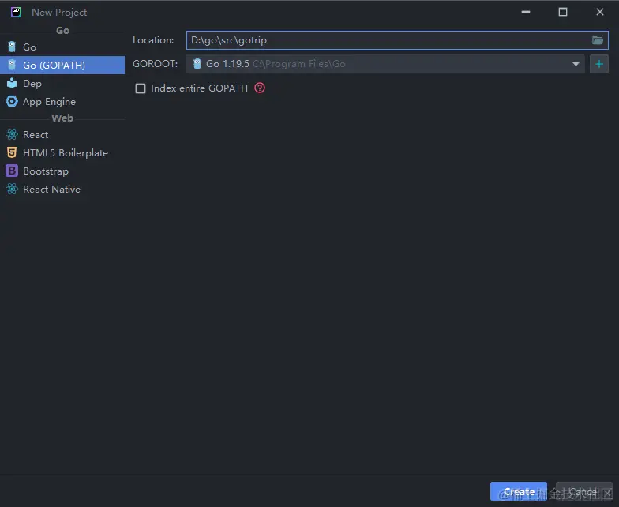619x507 pixels.
Task: Select Go (GOPATH) project type
Action: tap(62, 65)
